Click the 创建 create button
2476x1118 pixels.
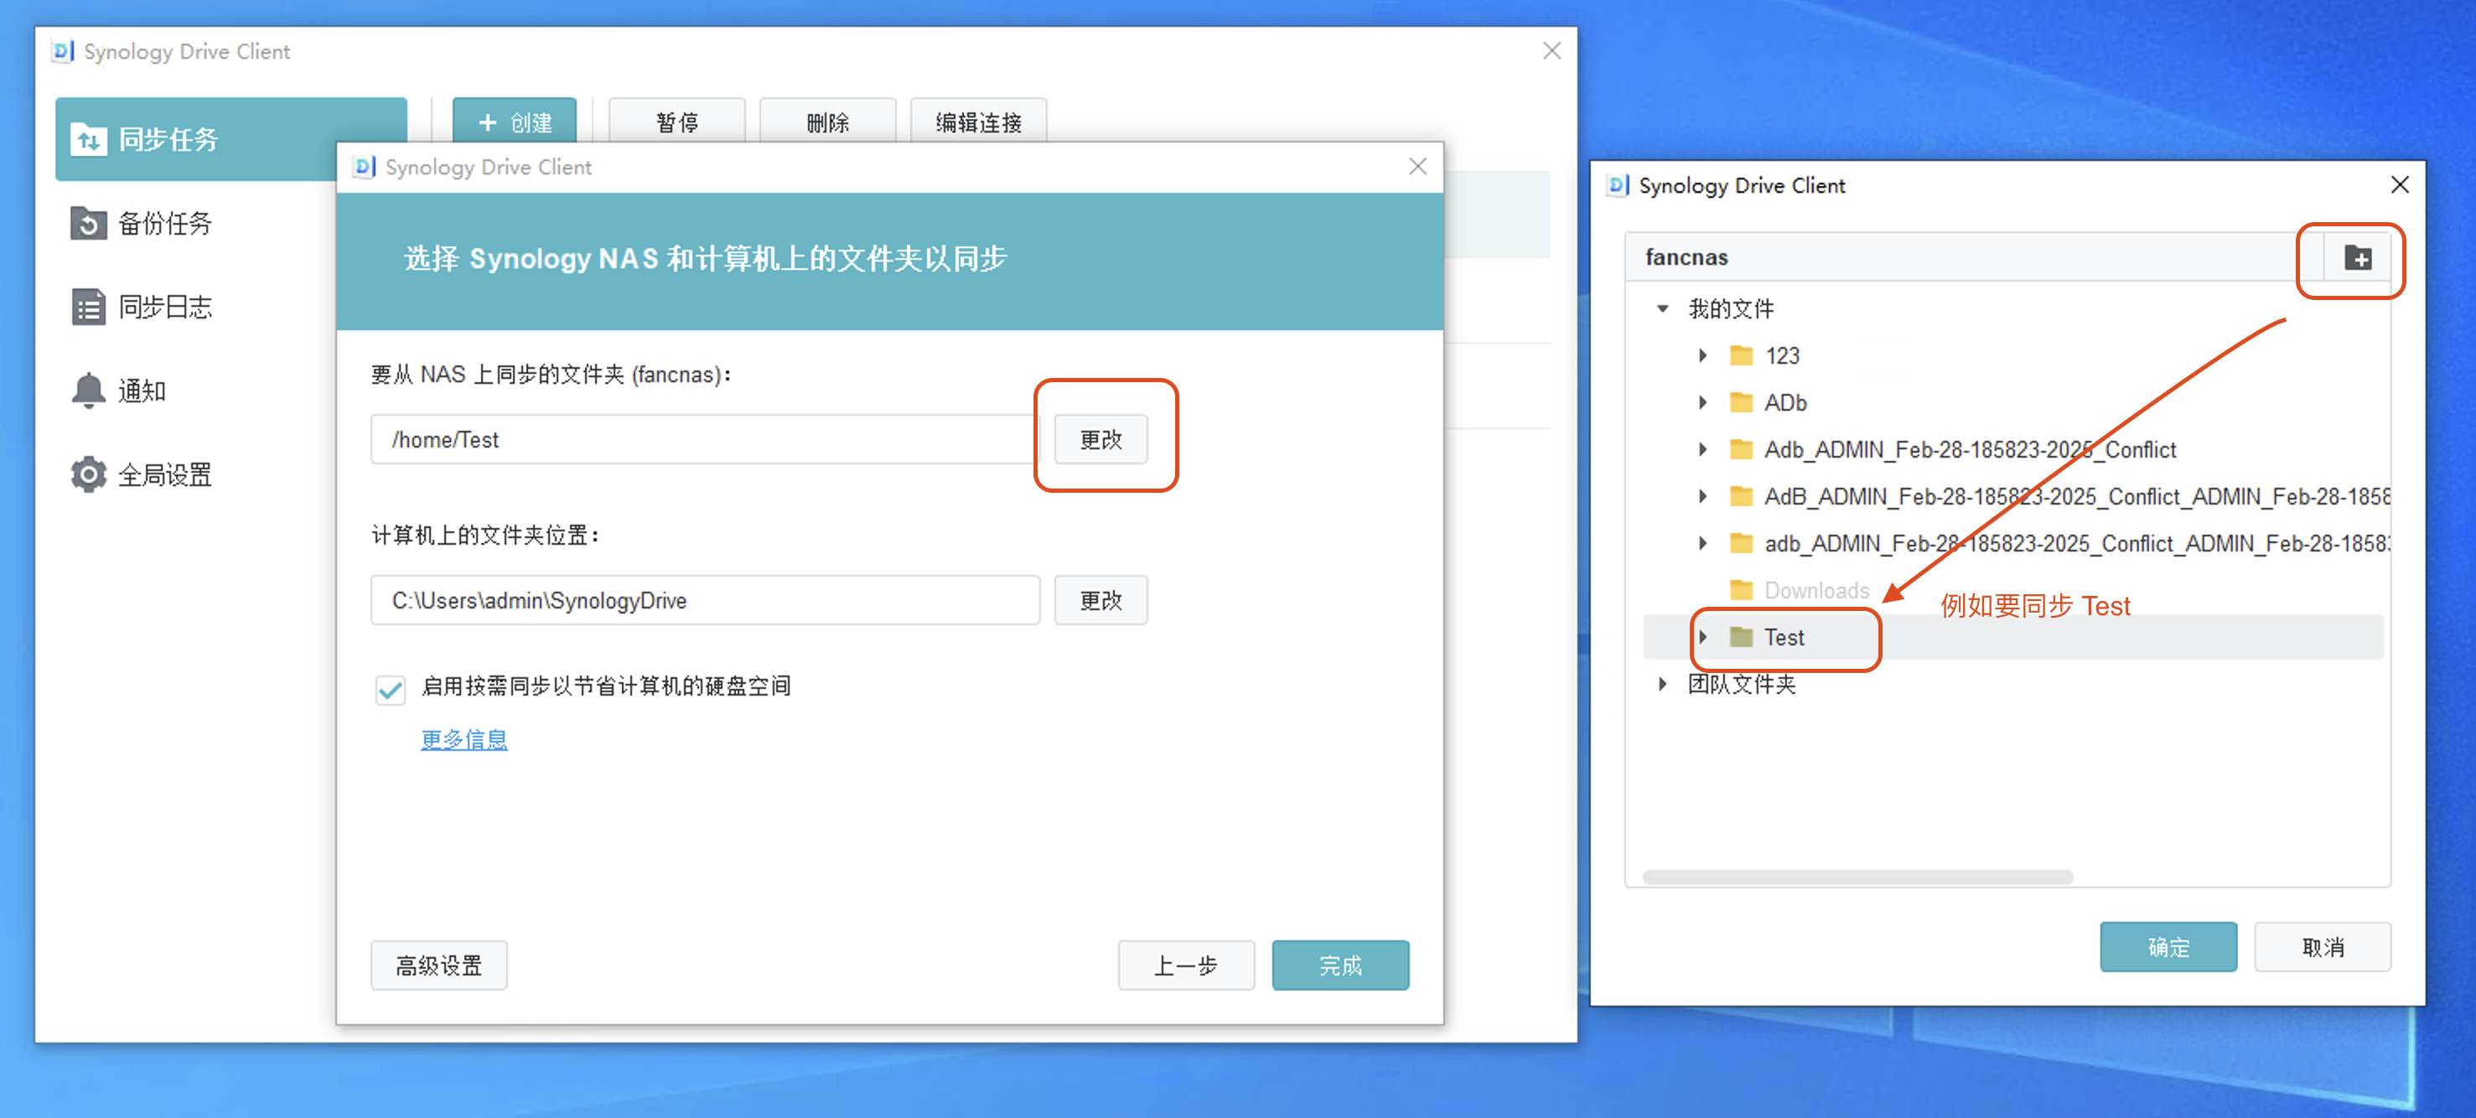(515, 122)
